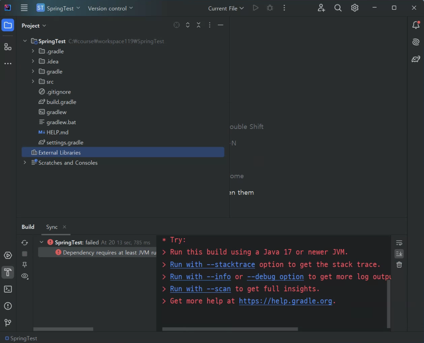Toggle soft-wrap in build output
The image size is (424, 343).
(399, 243)
